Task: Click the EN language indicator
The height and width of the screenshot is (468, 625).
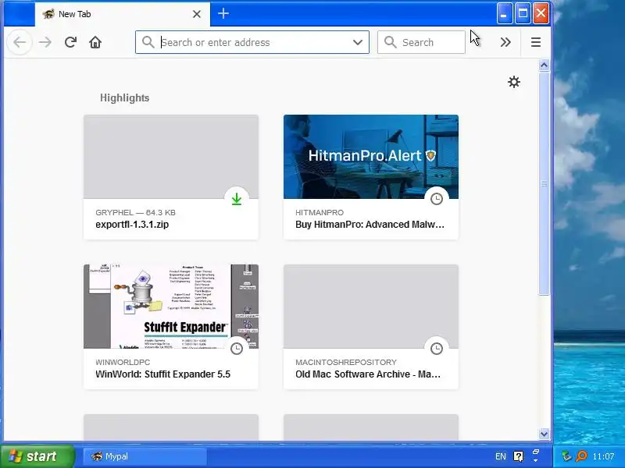Action: 501,456
